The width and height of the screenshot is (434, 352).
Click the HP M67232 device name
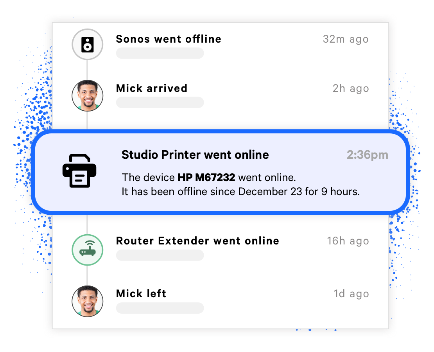pyautogui.click(x=206, y=178)
